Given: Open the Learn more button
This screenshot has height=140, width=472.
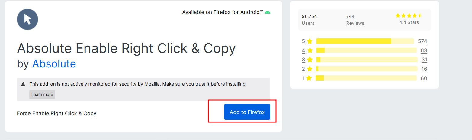Looking at the screenshot, I should (42, 94).
